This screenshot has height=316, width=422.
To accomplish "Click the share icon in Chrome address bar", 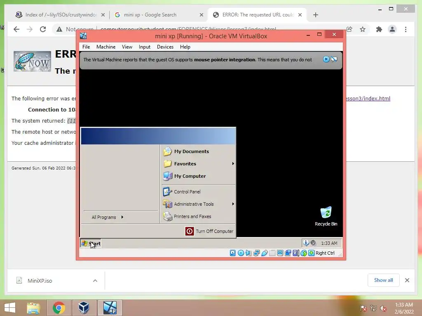I will click(x=349, y=29).
